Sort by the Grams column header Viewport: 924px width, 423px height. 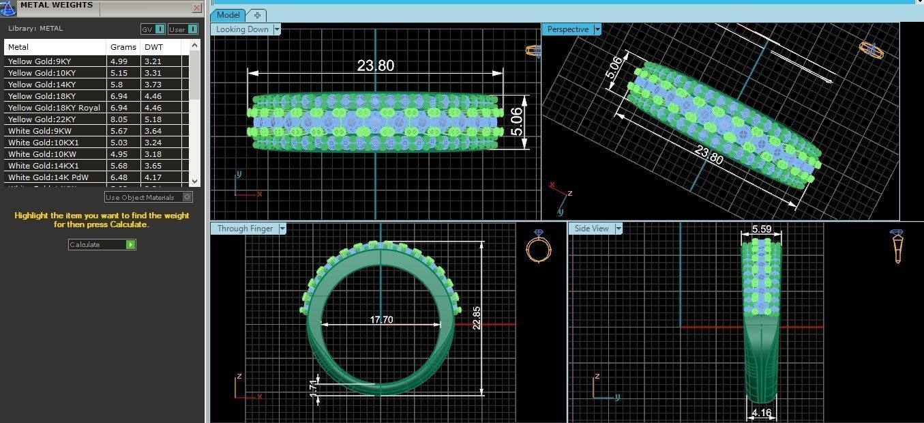pos(124,47)
